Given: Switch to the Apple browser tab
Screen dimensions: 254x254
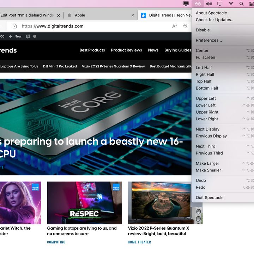Looking at the screenshot, I should (x=101, y=15).
